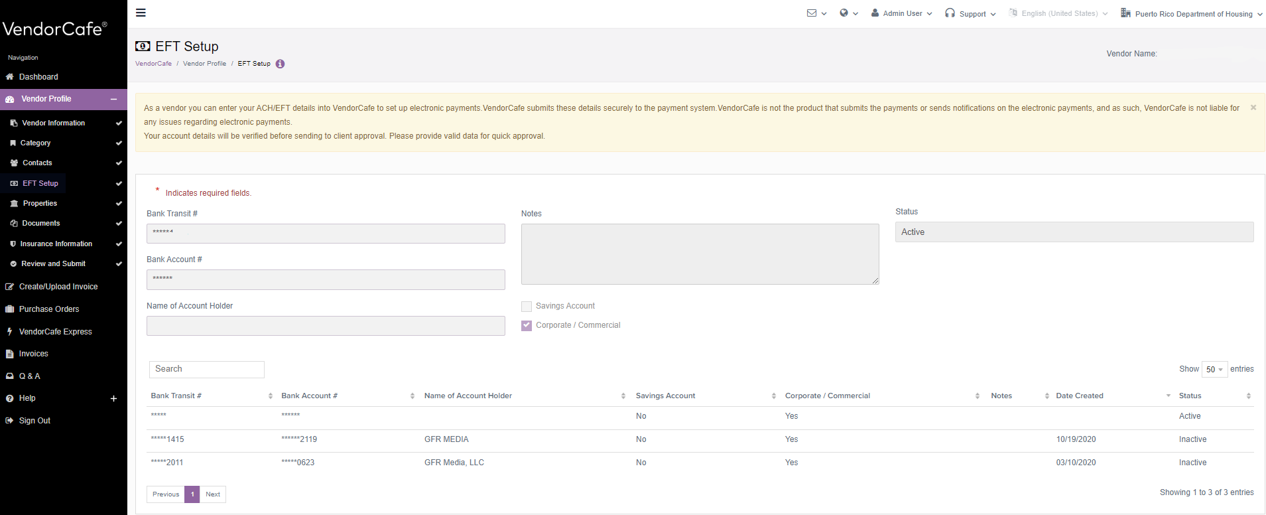The image size is (1266, 515).
Task: Sort by Date Created column arrow
Action: coord(1168,396)
